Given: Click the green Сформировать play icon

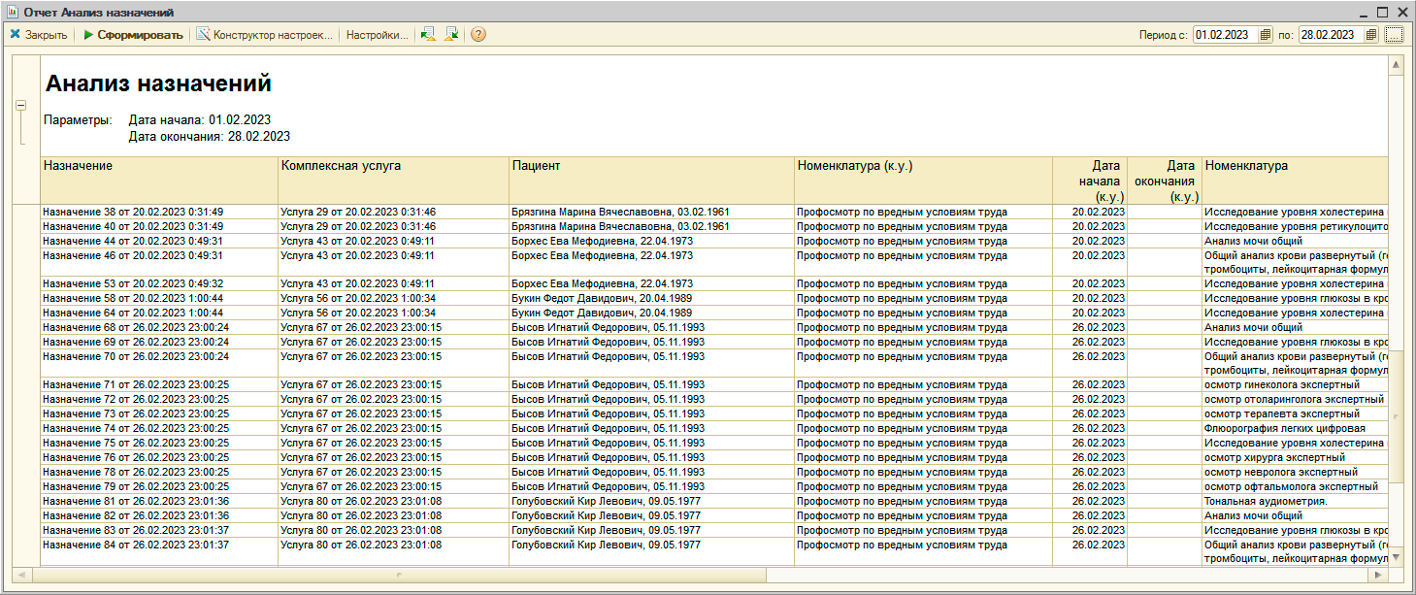Looking at the screenshot, I should [x=88, y=35].
